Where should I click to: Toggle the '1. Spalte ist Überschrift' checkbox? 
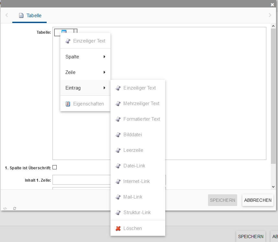[55, 167]
